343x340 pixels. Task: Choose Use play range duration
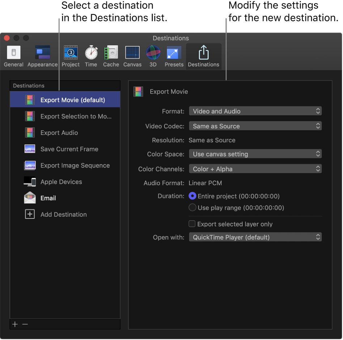[x=192, y=207]
